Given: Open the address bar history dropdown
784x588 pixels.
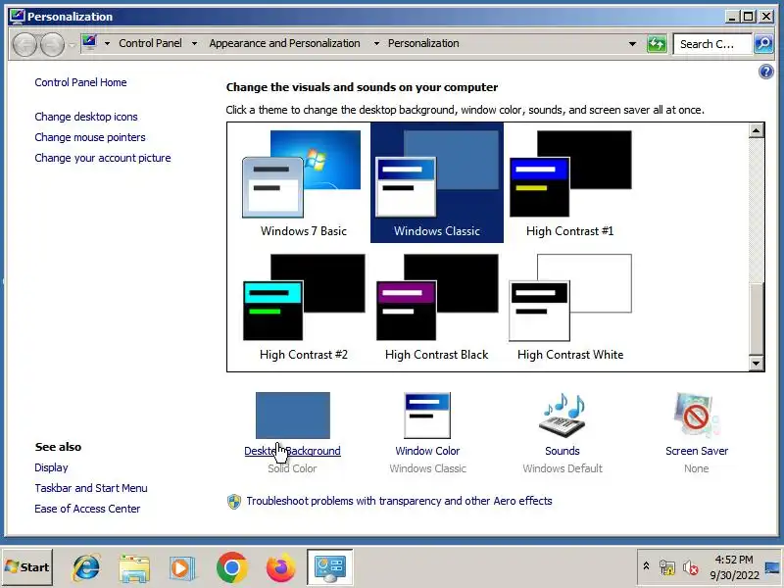Looking at the screenshot, I should click(x=632, y=44).
